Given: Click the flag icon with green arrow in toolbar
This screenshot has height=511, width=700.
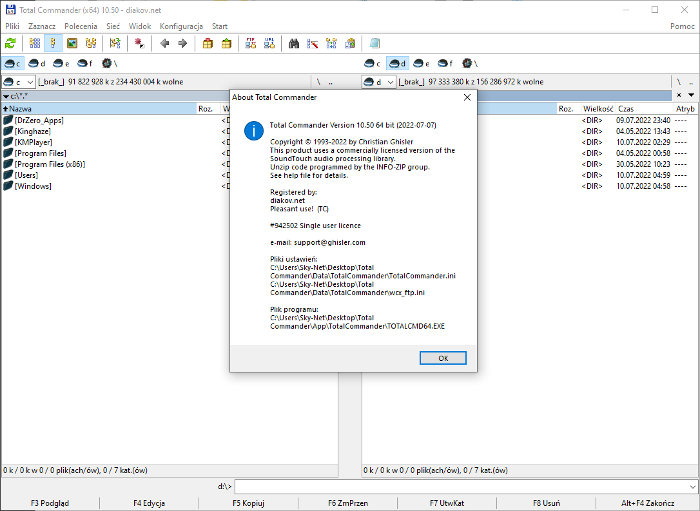Looking at the screenshot, I should 115,43.
